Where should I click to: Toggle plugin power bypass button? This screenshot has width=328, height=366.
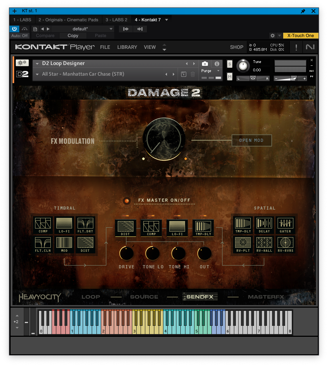[14, 29]
